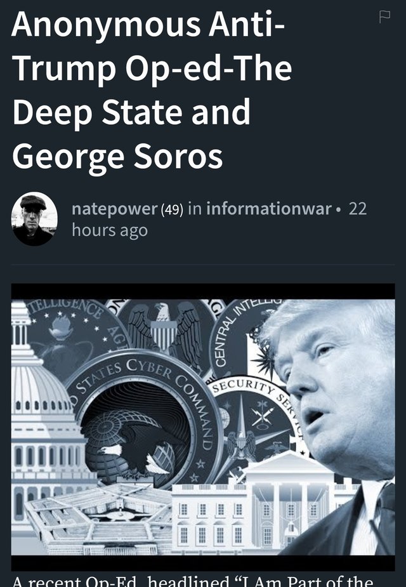Click 'George Soros' in the headline
406x587 pixels.
(x=117, y=157)
